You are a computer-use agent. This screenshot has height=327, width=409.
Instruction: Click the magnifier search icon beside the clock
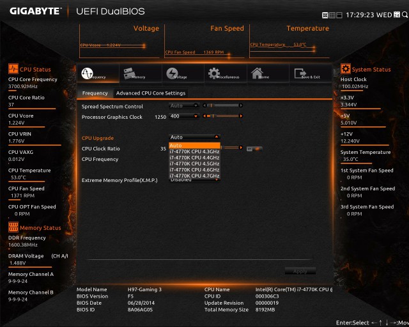[405, 15]
